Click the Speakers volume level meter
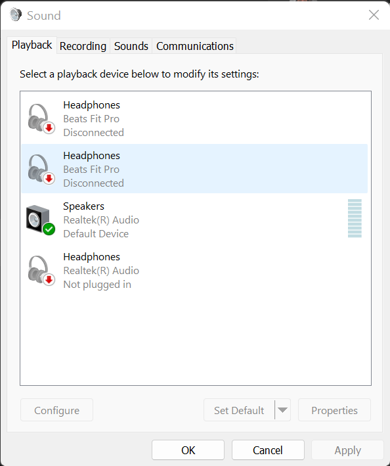This screenshot has width=390, height=466. [x=355, y=218]
